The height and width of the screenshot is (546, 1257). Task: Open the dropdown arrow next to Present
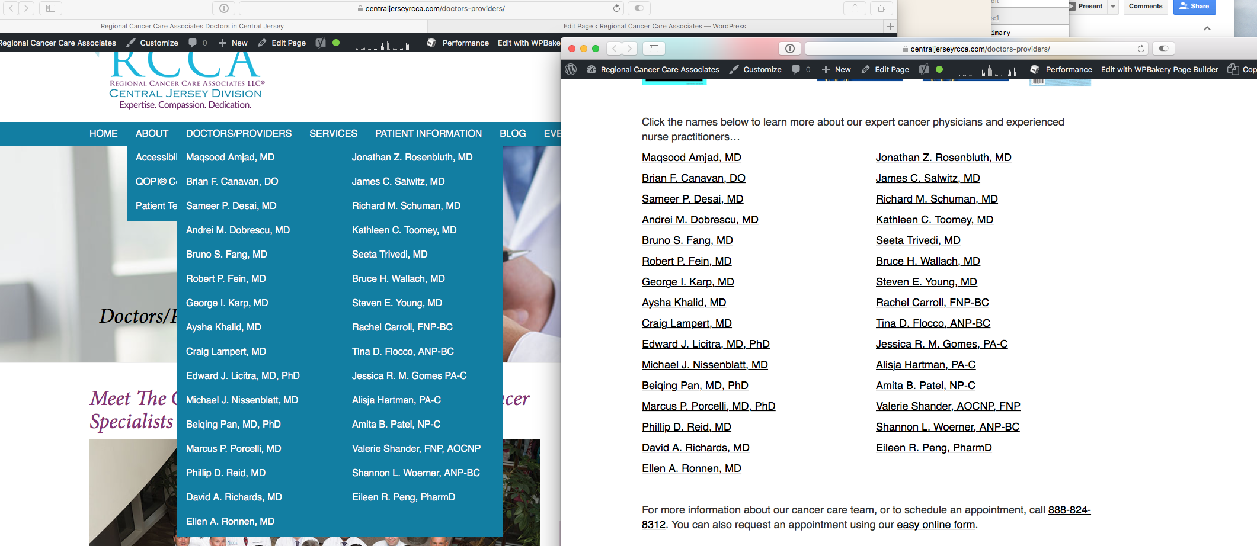pyautogui.click(x=1113, y=7)
